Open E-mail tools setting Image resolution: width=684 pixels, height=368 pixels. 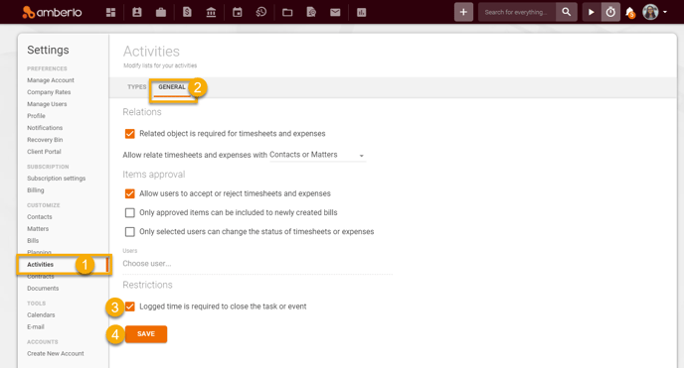(36, 327)
